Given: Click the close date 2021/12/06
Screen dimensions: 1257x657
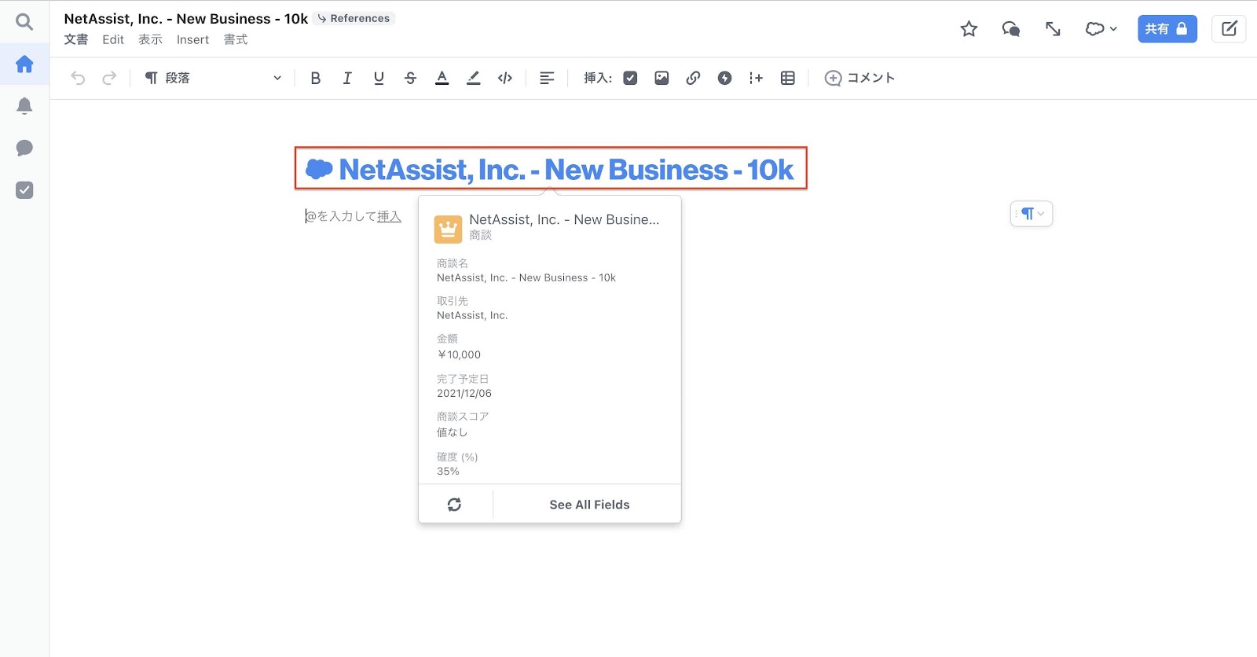Looking at the screenshot, I should pos(464,393).
